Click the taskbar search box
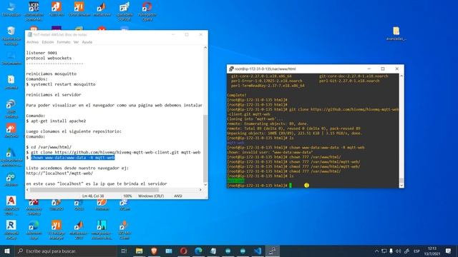 click(x=65, y=251)
